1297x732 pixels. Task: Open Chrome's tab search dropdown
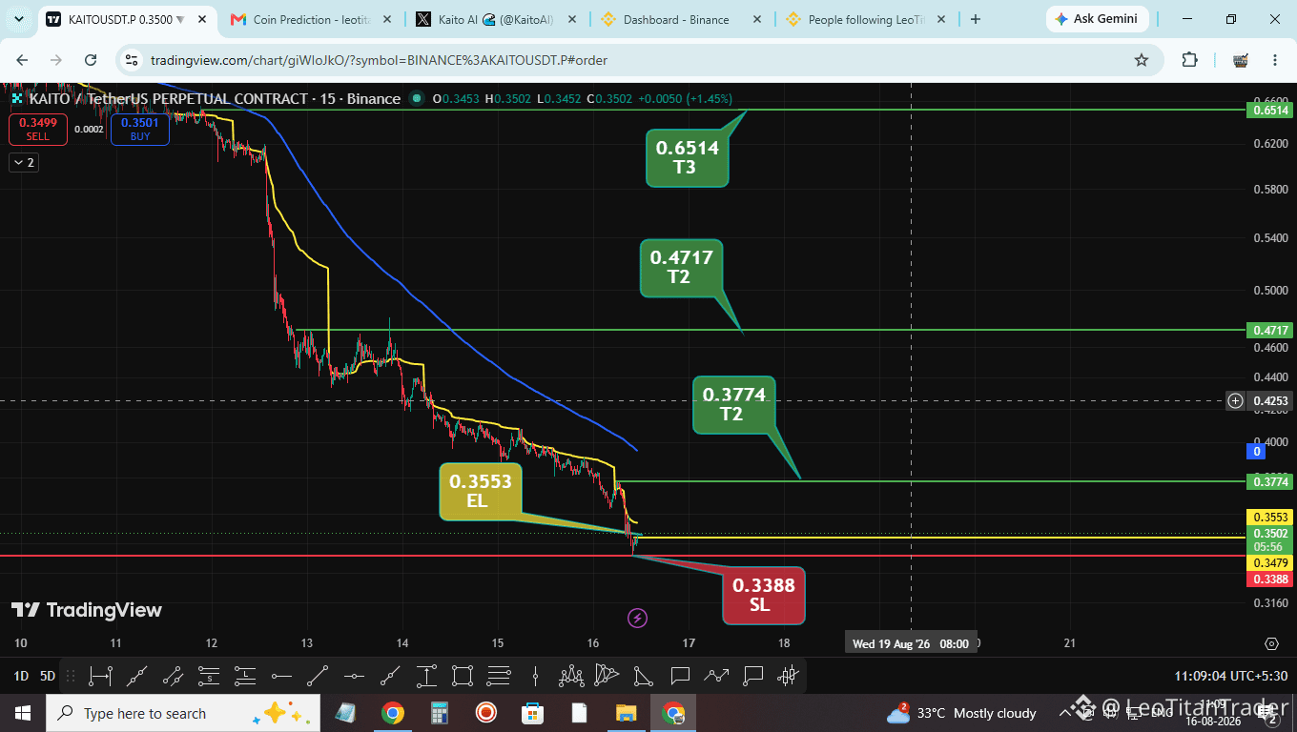click(x=18, y=19)
